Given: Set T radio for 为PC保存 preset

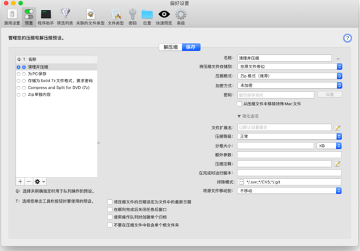Looking at the screenshot, I should point(24,74).
